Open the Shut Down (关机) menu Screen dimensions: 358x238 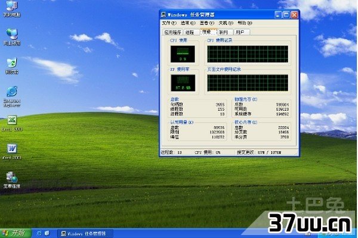pos(226,23)
